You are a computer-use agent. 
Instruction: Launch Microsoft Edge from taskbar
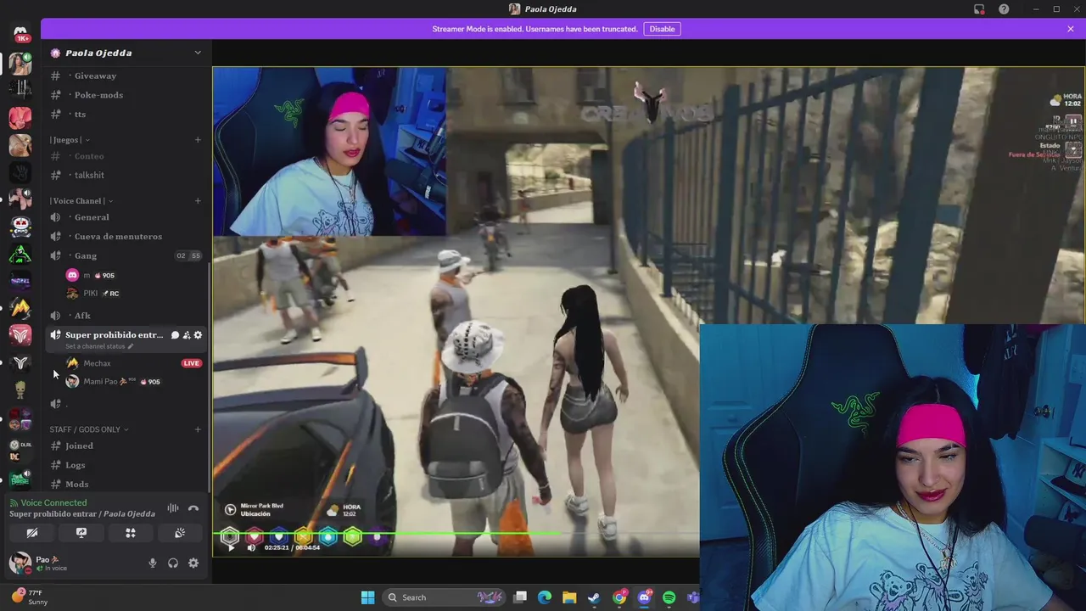(545, 597)
